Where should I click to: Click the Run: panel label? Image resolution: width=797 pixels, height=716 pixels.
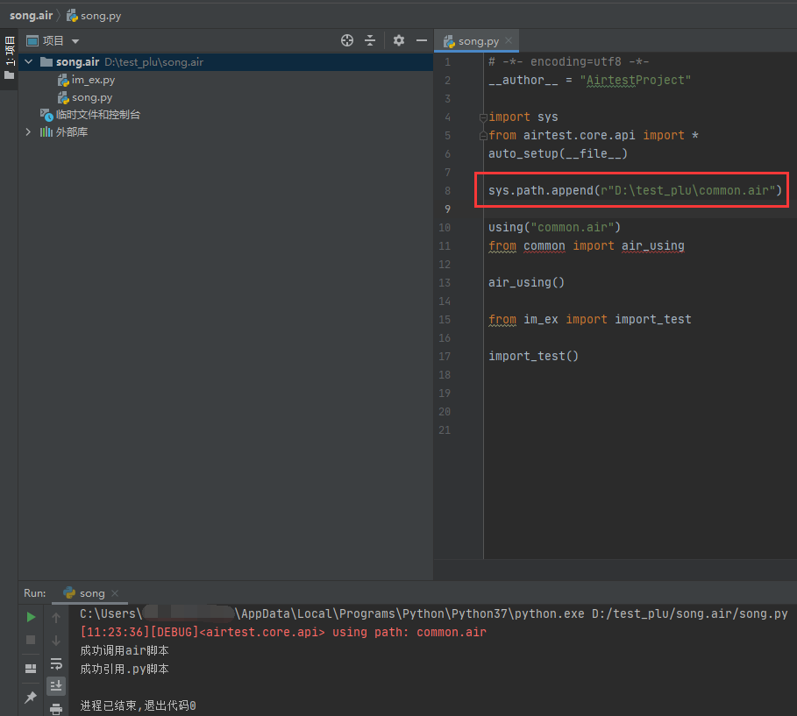point(34,593)
